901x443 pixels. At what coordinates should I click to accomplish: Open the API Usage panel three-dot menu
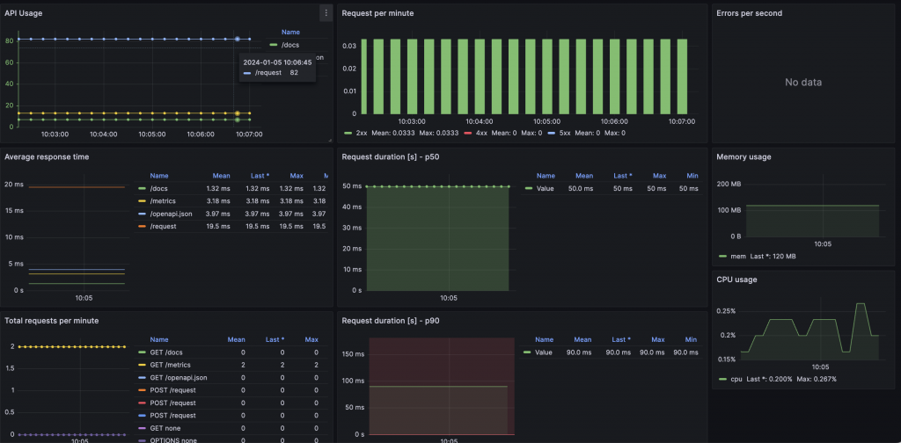pyautogui.click(x=326, y=12)
